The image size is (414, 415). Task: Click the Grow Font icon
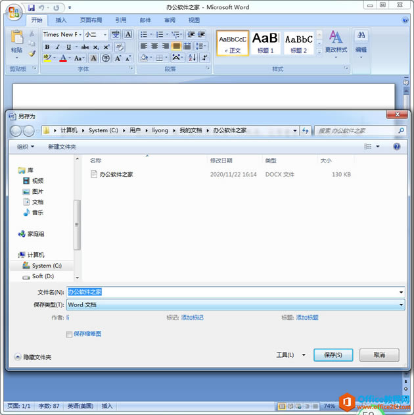(x=118, y=59)
